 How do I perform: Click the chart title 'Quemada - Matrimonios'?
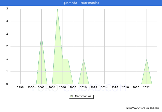(81, 3)
